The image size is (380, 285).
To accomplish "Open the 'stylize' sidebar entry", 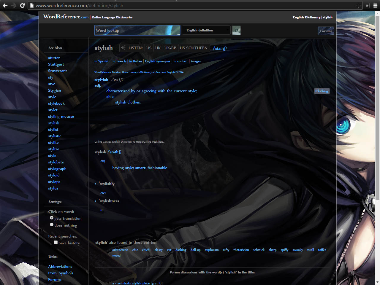I will point(53,149).
